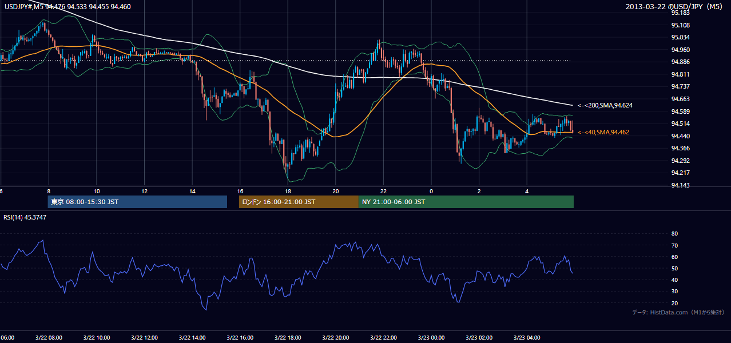Click bottom time label 3/22 12:00

coord(144,338)
